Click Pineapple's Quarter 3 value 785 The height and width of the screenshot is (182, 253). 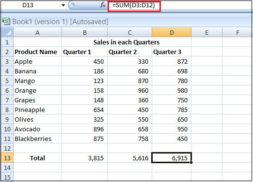coord(172,110)
